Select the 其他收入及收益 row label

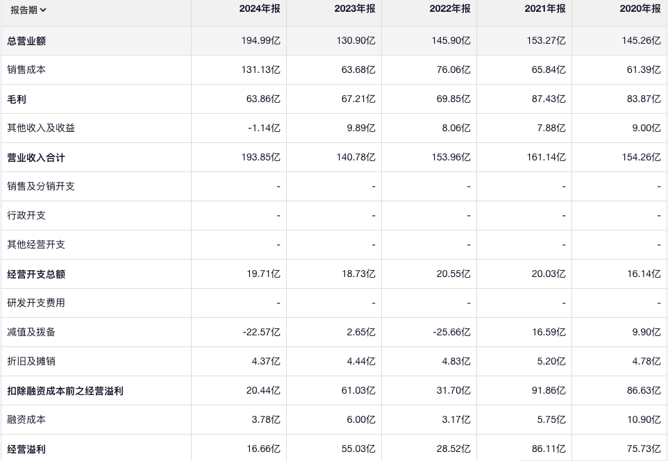click(x=41, y=128)
